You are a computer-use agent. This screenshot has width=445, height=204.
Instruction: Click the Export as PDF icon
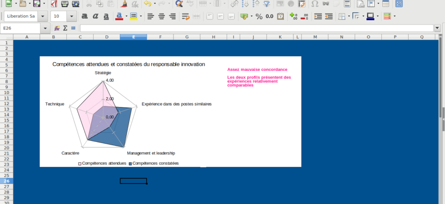(x=54, y=4)
